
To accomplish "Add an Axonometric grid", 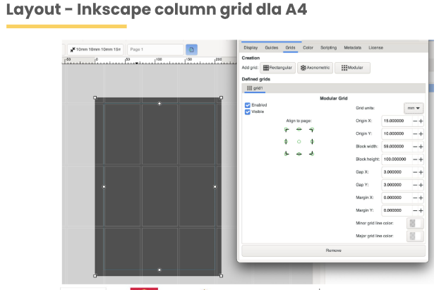I will (315, 68).
